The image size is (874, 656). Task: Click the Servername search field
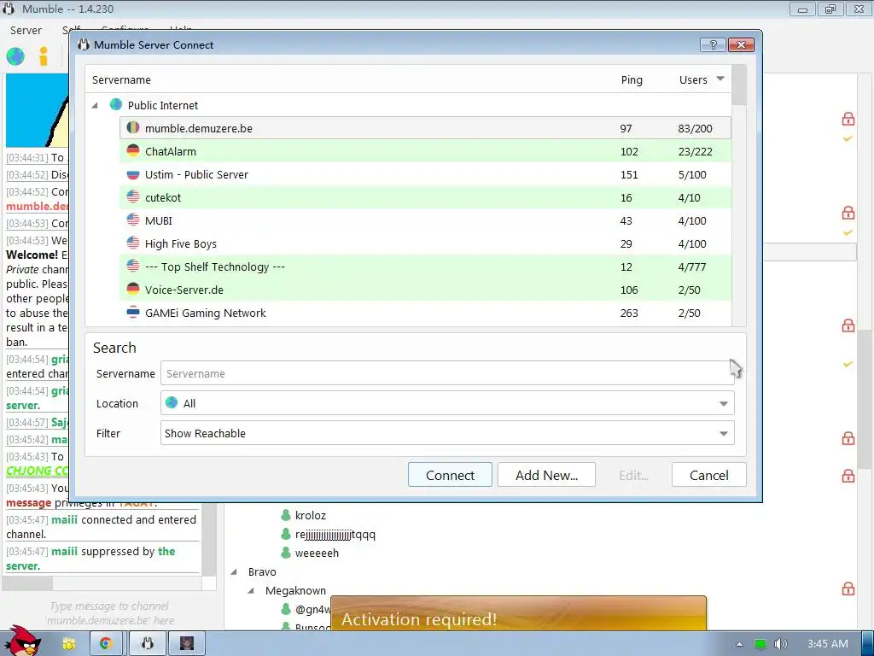(x=447, y=373)
